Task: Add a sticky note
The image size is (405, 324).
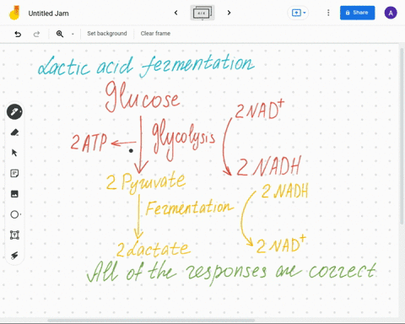Action: click(x=14, y=173)
